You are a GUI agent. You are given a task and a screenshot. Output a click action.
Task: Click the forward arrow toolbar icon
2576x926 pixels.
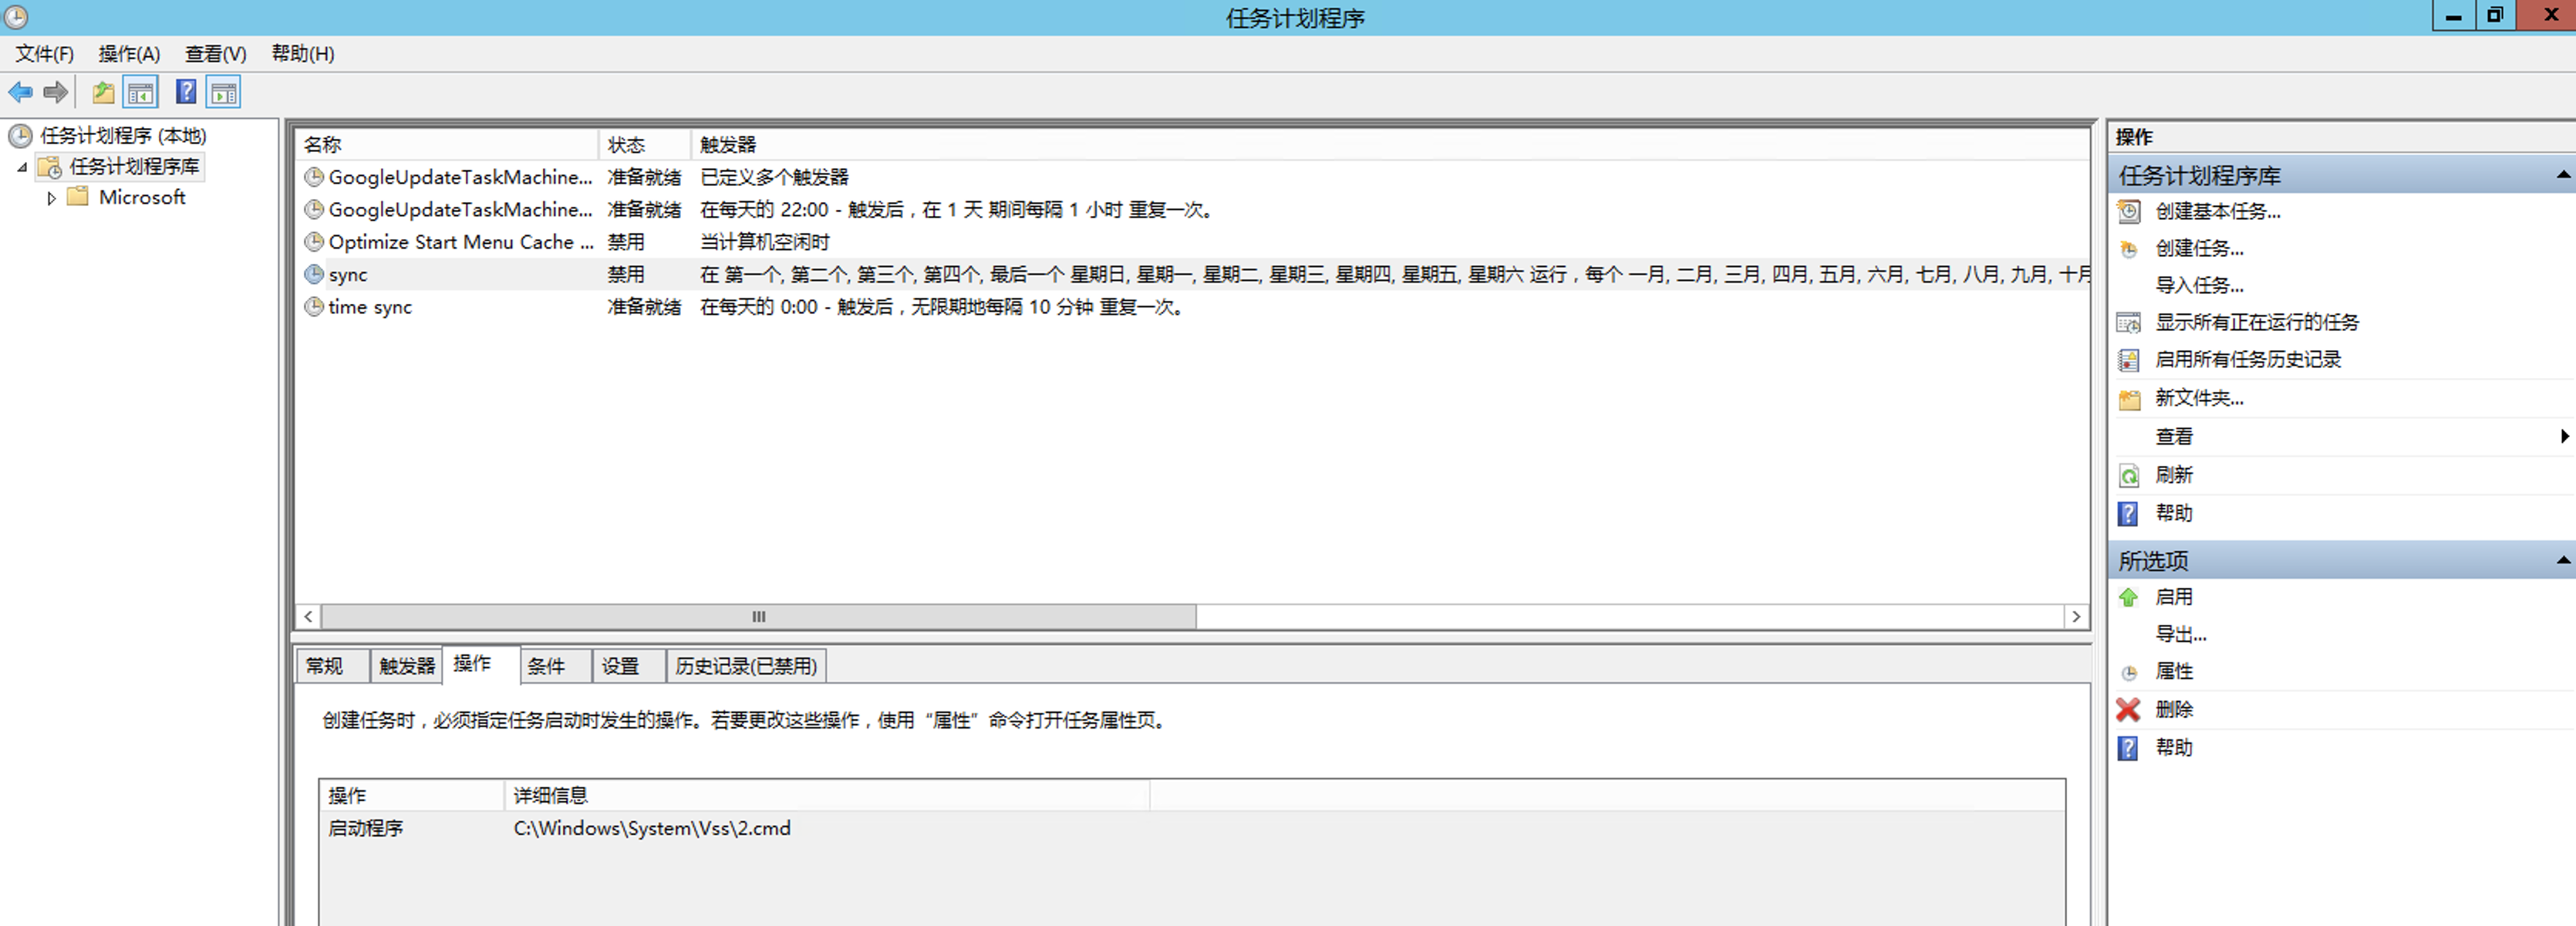pos(56,93)
